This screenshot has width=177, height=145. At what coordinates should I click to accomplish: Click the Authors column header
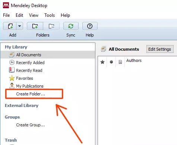click(x=134, y=60)
